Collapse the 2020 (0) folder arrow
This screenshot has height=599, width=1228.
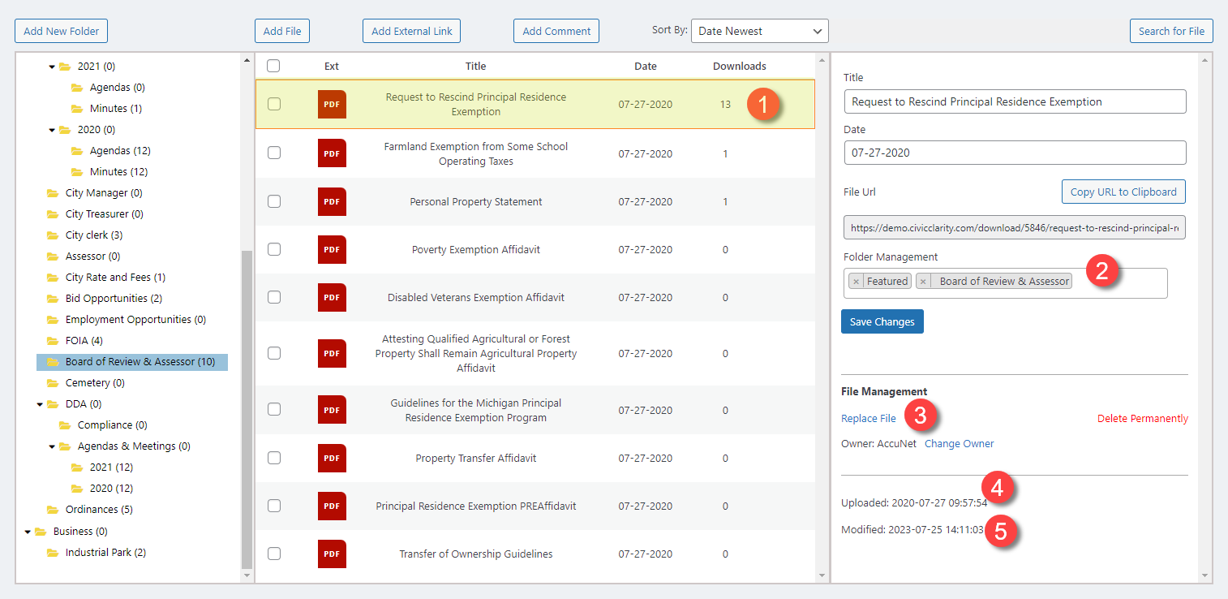(x=52, y=130)
